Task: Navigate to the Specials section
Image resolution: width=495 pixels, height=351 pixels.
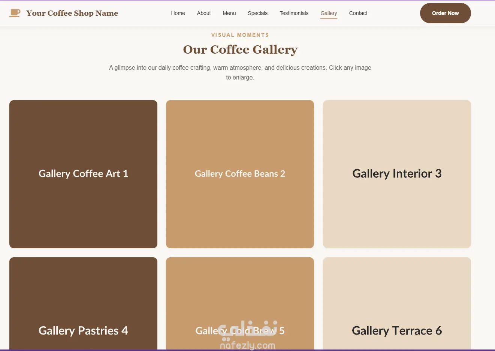Action: (x=258, y=13)
